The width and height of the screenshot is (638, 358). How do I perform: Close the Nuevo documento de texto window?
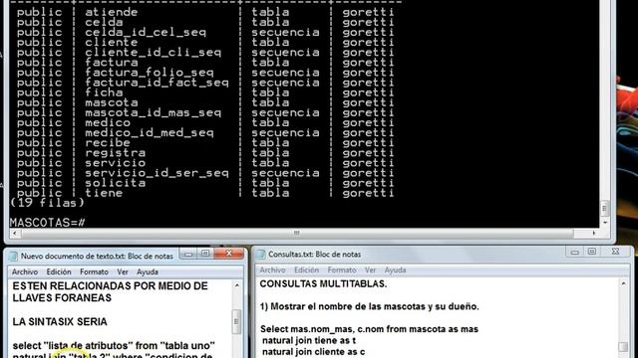pyautogui.click(x=228, y=254)
